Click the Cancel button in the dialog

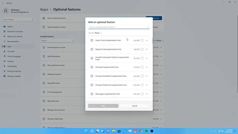[135, 106]
